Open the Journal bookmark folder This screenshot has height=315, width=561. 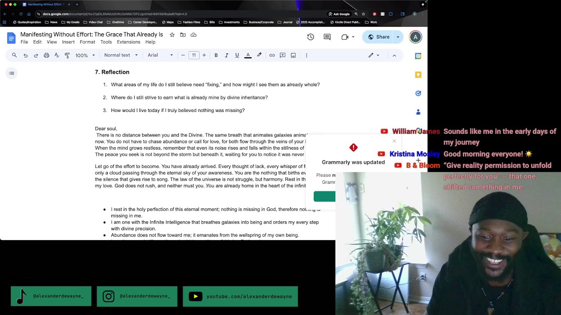tap(285, 22)
